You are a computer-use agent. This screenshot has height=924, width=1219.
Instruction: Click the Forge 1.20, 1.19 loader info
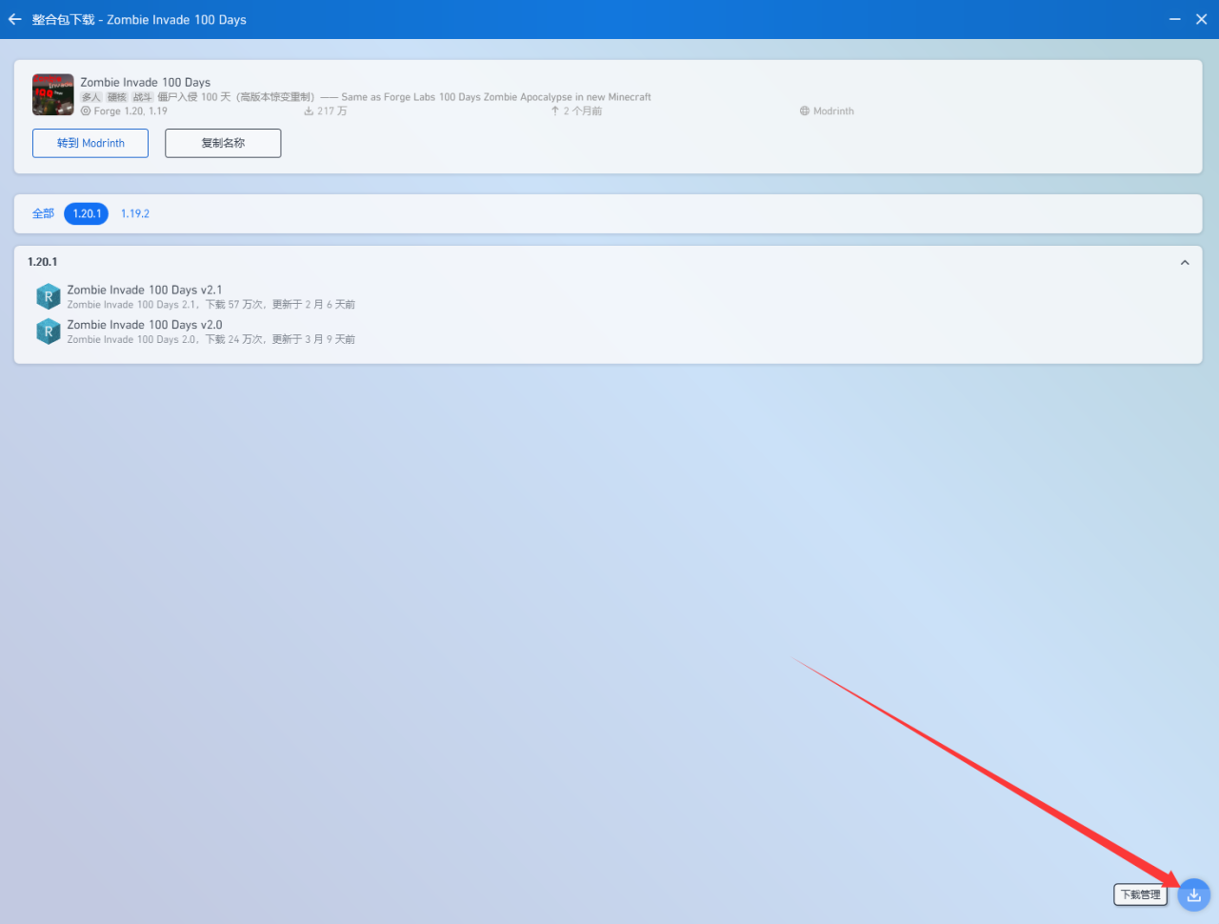click(x=124, y=111)
